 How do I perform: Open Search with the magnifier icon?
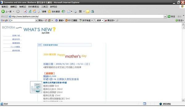[x=40, y=11]
